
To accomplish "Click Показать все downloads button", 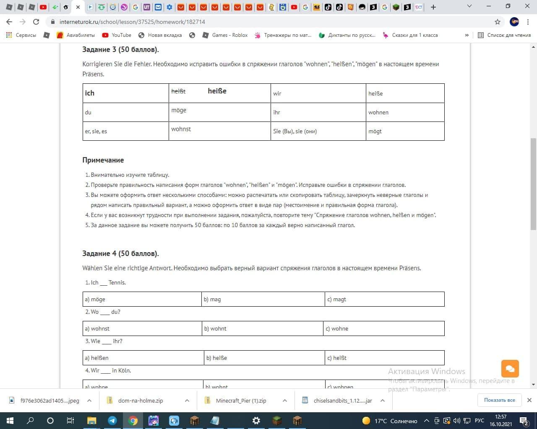I will (x=499, y=400).
